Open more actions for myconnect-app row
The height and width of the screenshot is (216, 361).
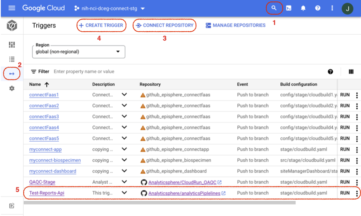coord(357,150)
